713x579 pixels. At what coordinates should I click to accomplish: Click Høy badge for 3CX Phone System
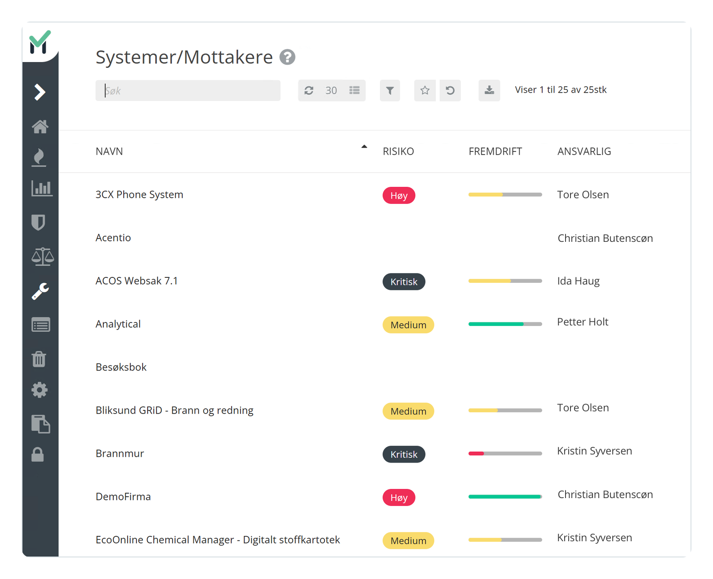(399, 196)
